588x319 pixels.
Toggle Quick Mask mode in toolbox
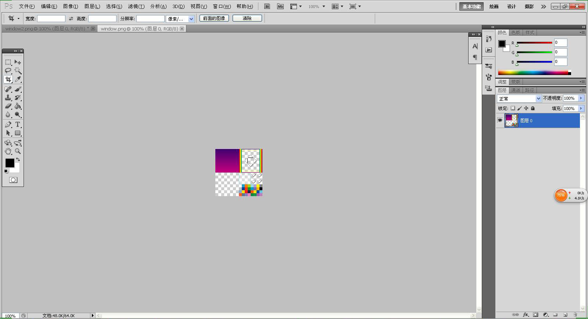[x=13, y=180]
